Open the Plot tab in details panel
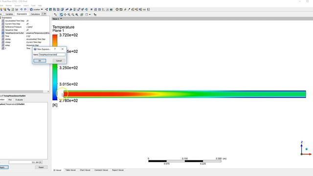The width and height of the screenshot is (313, 176). [10, 100]
